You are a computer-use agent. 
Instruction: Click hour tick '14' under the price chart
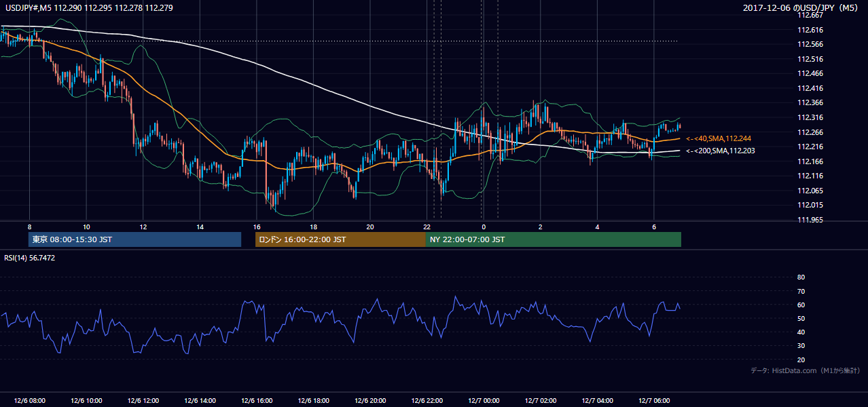[200, 227]
